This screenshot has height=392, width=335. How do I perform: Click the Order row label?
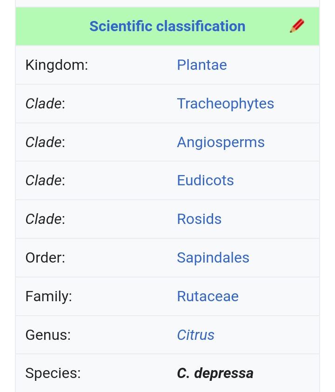pos(45,258)
